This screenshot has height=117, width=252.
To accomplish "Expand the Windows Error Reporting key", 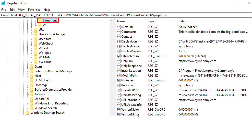I will point(27,103).
